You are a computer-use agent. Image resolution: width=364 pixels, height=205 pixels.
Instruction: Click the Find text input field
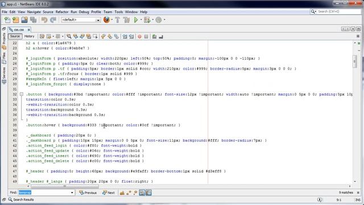(x=44, y=192)
